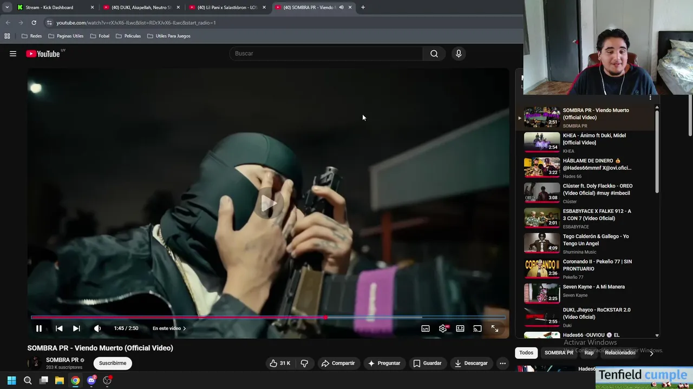Play Seven Kayne - A Mi Manera
Image resolution: width=693 pixels, height=389 pixels.
585,293
